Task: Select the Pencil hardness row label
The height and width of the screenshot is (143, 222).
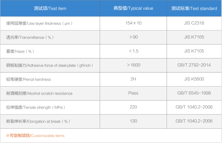Action: [x=28, y=79]
